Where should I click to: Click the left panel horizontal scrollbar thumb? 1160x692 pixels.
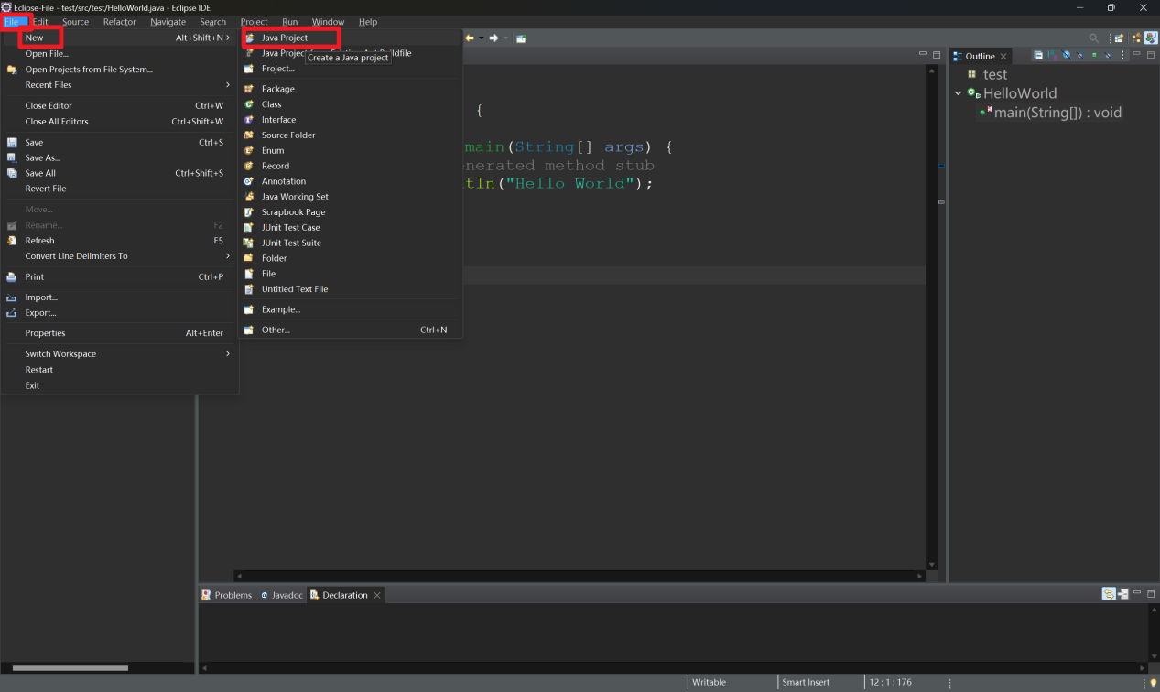(70, 668)
